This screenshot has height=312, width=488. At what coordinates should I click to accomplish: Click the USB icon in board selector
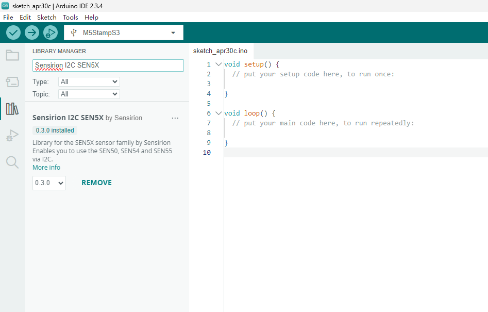(x=74, y=32)
